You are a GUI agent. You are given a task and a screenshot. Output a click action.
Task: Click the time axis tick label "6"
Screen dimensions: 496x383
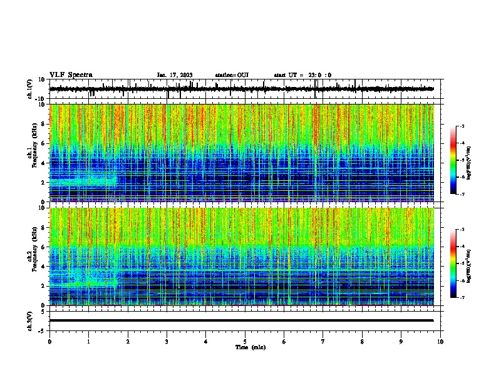[x=284, y=342]
